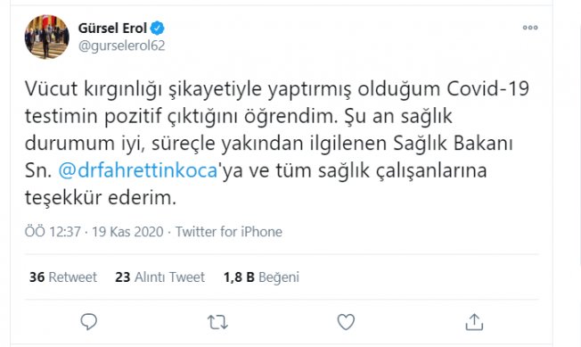
Task: Click the reply speech bubble icon
Action: pyautogui.click(x=89, y=321)
